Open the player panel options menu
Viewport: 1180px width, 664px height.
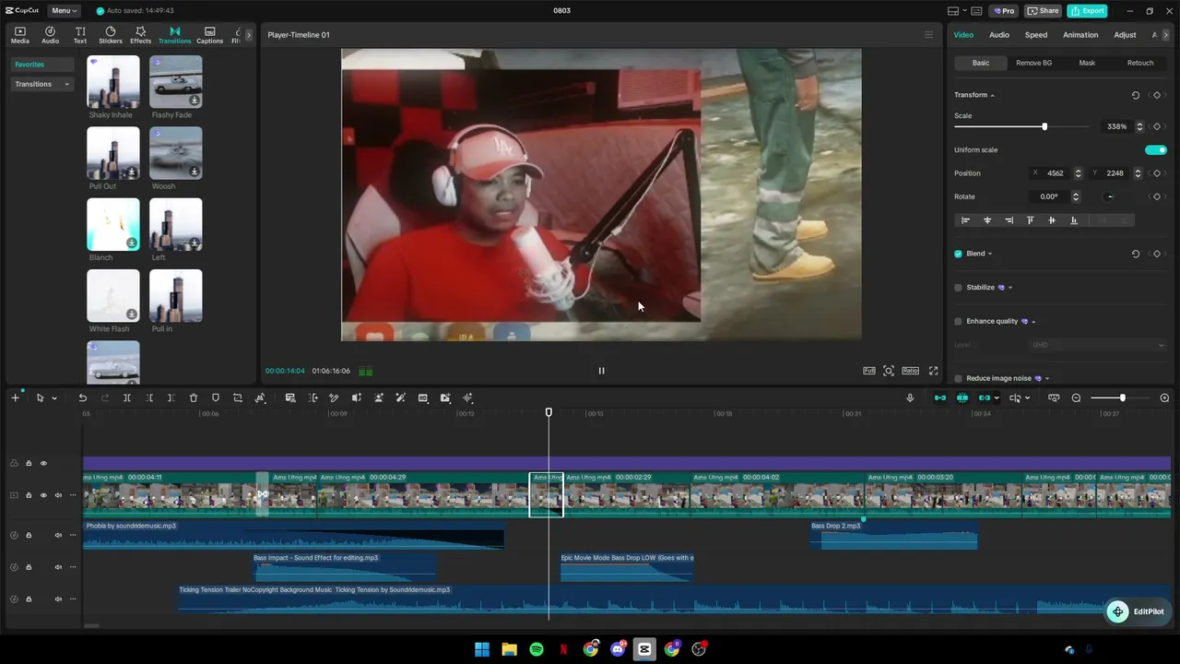coord(928,35)
